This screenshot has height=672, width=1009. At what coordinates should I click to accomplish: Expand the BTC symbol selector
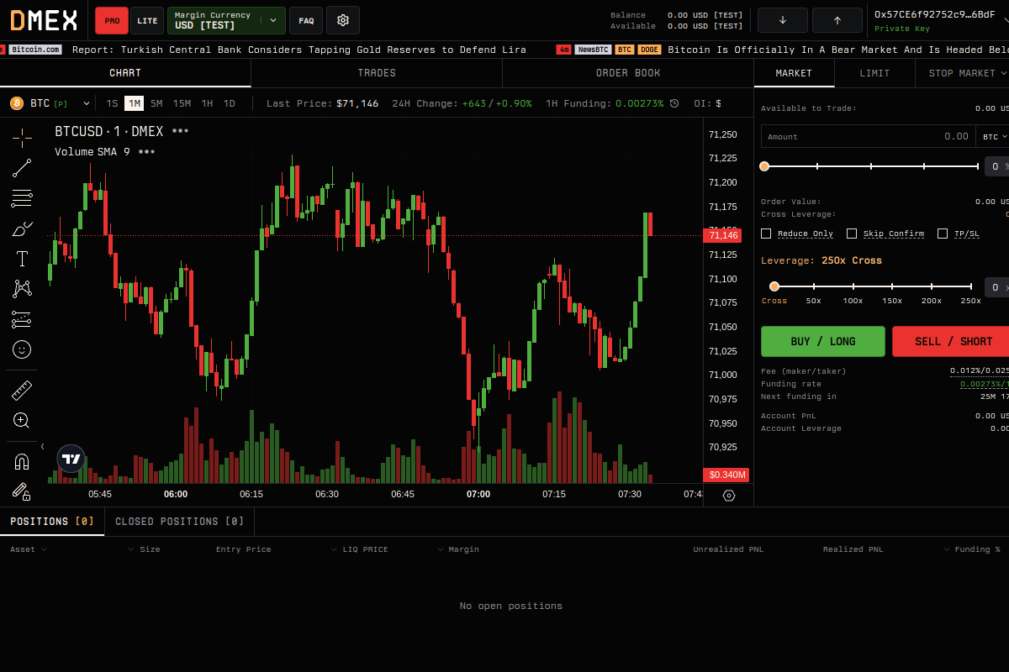click(87, 103)
